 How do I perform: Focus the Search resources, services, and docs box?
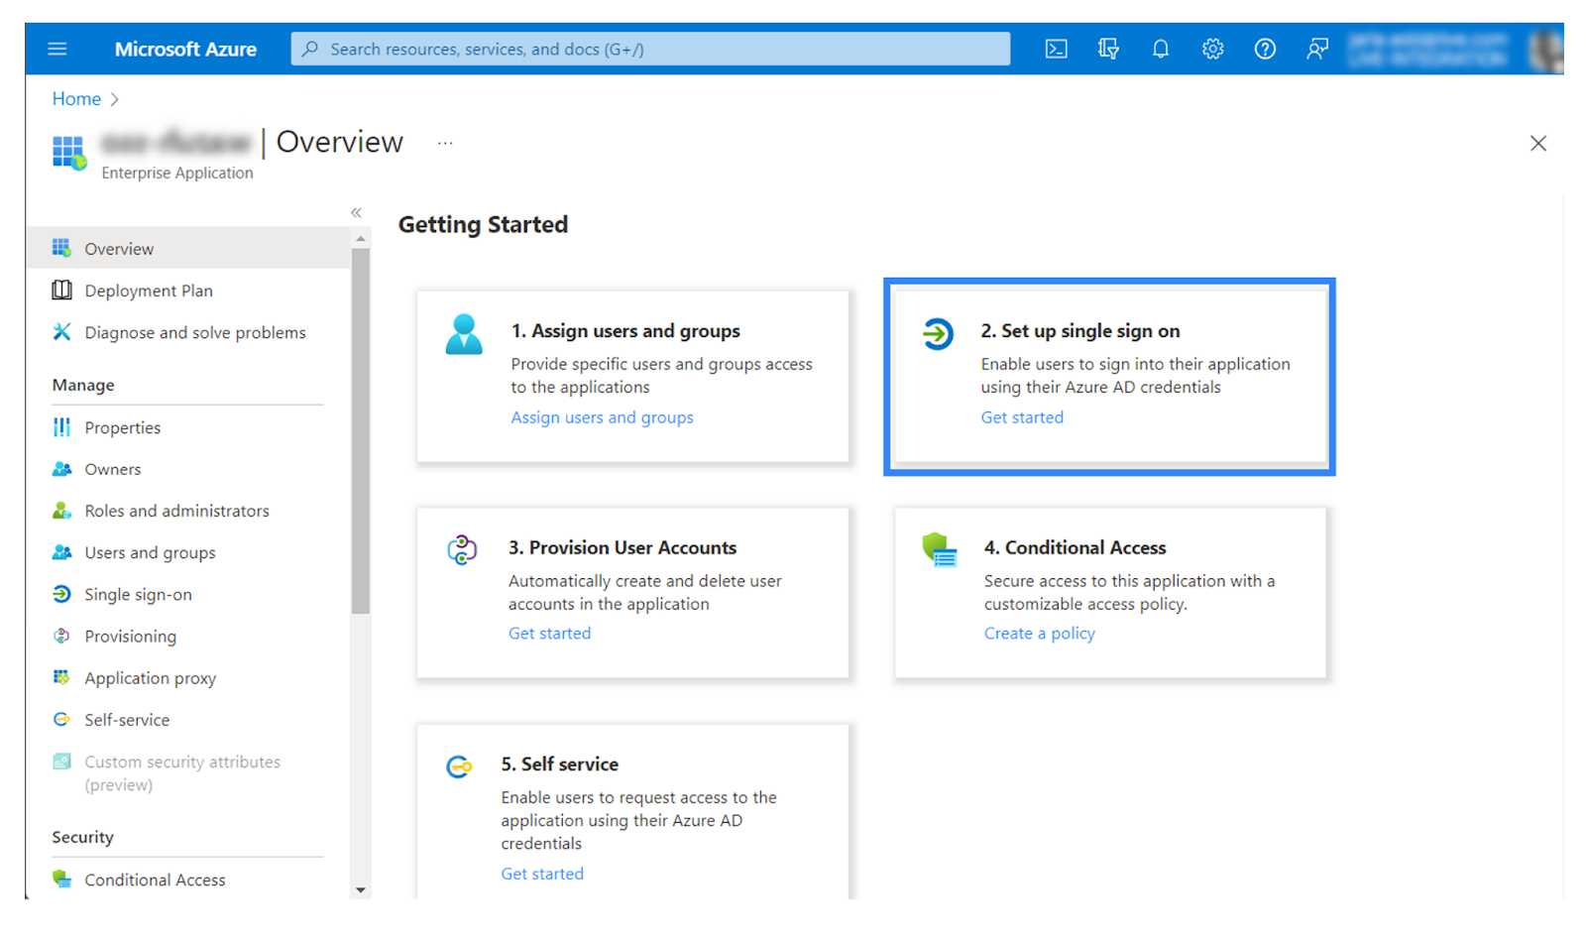pyautogui.click(x=650, y=49)
